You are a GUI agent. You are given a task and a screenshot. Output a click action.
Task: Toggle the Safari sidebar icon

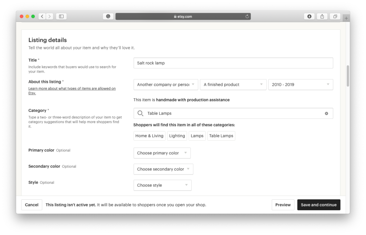[x=61, y=16]
